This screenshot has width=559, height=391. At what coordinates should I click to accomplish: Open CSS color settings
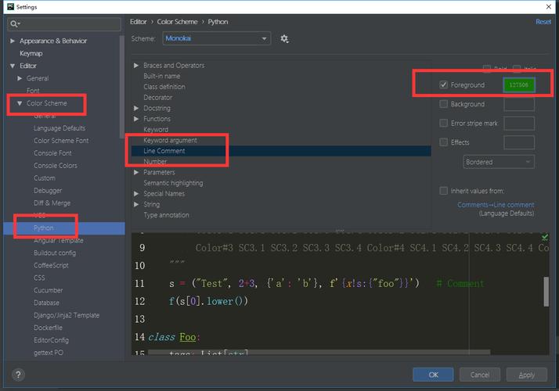click(39, 278)
